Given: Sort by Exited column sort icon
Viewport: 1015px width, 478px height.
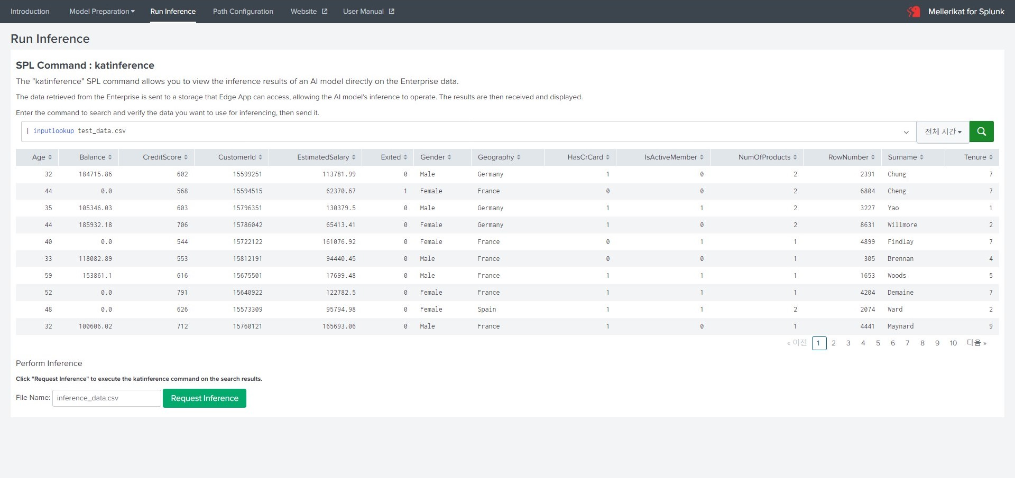Looking at the screenshot, I should (x=405, y=157).
